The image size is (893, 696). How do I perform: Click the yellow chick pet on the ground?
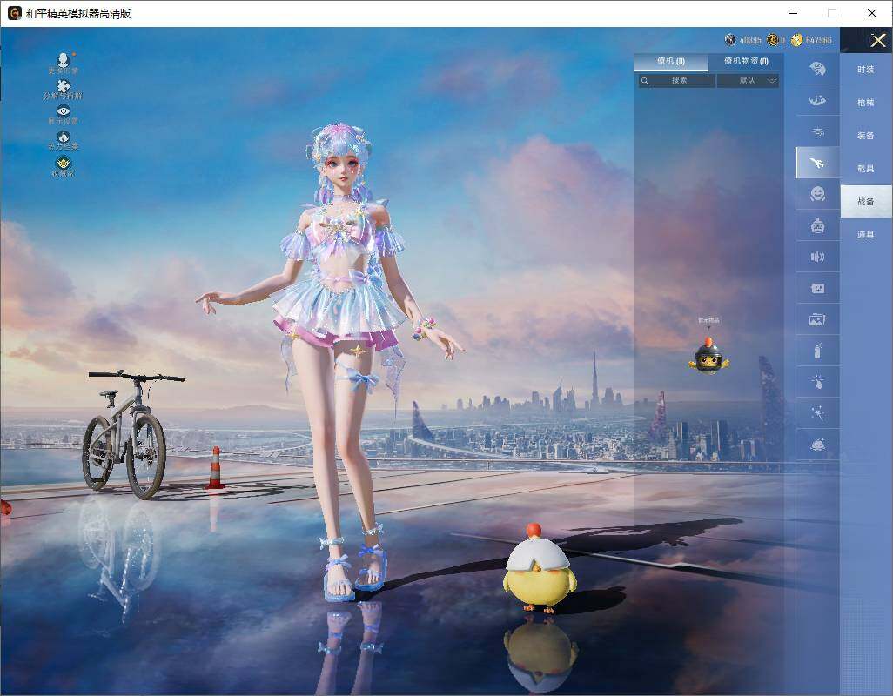pos(539,568)
